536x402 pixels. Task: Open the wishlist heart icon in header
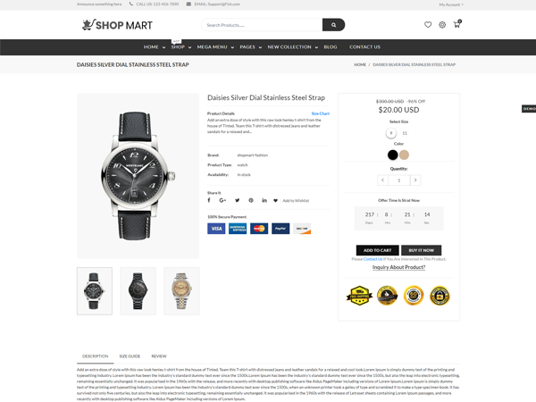[x=428, y=25]
